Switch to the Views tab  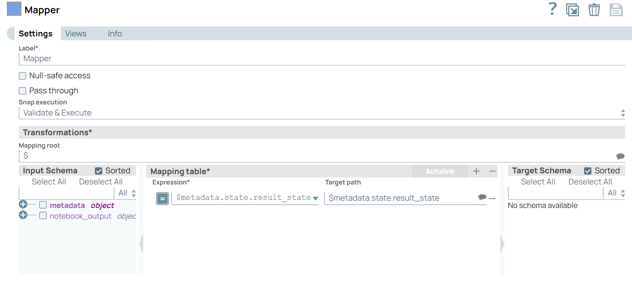(76, 34)
